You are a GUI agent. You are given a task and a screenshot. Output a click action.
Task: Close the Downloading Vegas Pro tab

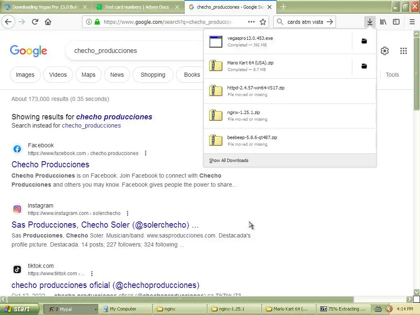(84, 7)
